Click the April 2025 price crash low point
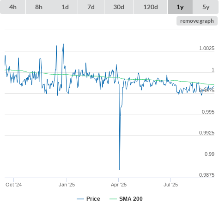The height and width of the screenshot is (211, 219). click(x=120, y=170)
